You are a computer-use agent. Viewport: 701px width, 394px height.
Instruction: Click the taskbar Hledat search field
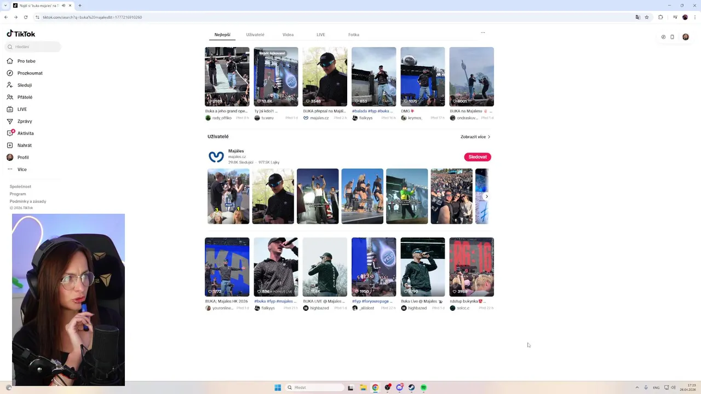(x=315, y=387)
